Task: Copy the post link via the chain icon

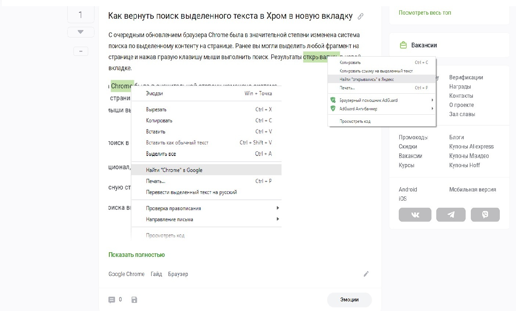Action: (x=361, y=16)
